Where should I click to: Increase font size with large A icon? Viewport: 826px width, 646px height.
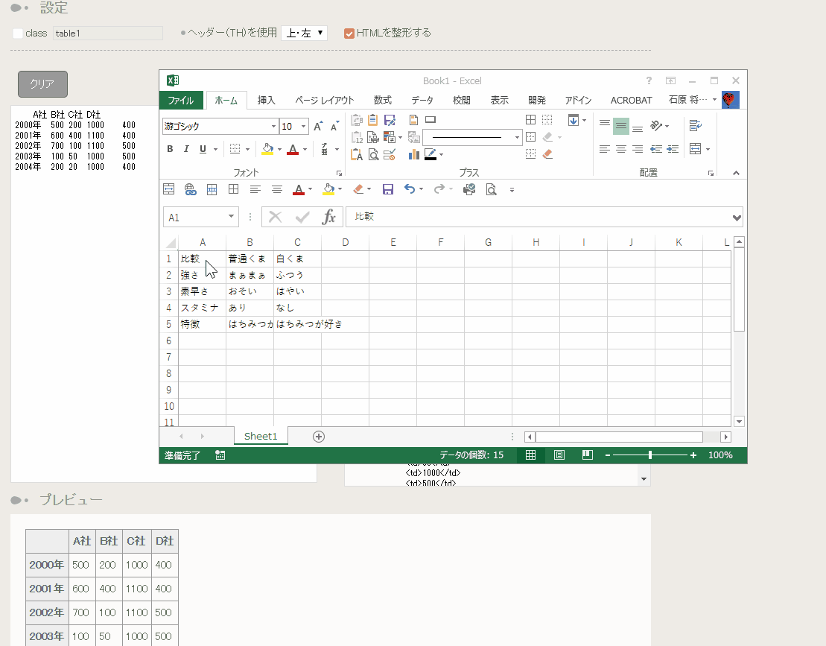(x=317, y=127)
